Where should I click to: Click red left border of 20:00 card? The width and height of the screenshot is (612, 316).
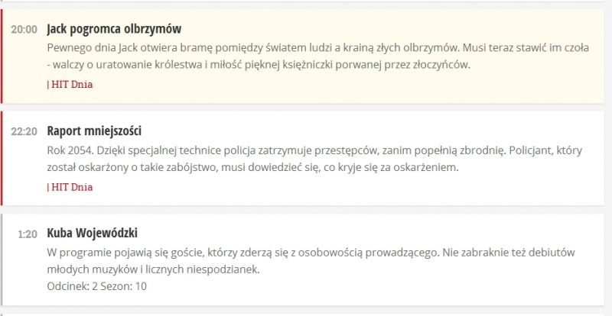coord(2,56)
